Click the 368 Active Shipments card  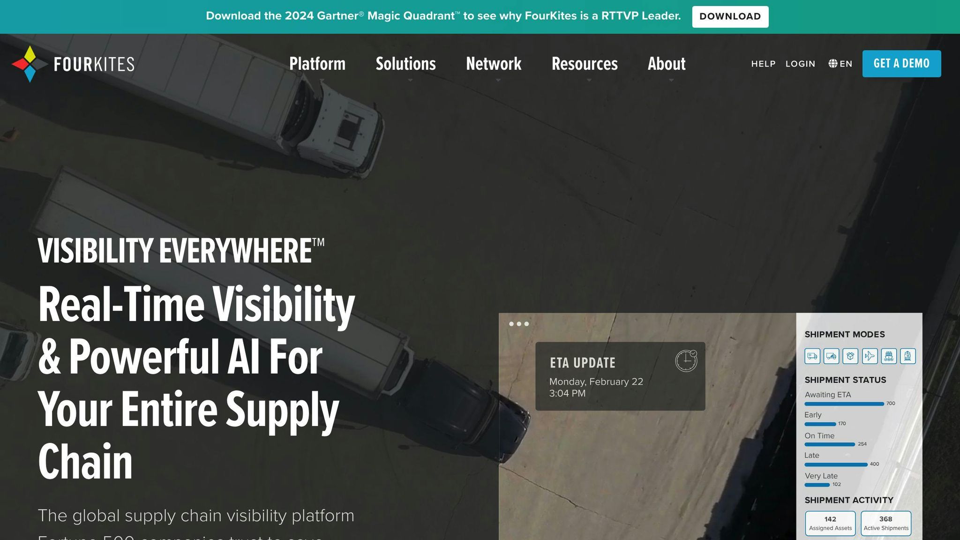point(886,523)
